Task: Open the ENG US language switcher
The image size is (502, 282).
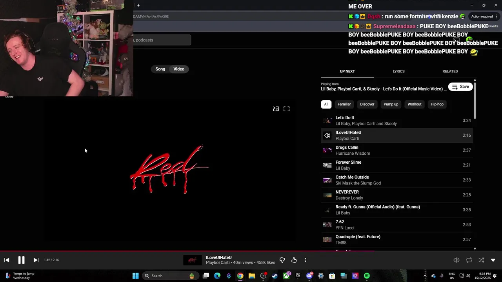Action: tap(452, 276)
